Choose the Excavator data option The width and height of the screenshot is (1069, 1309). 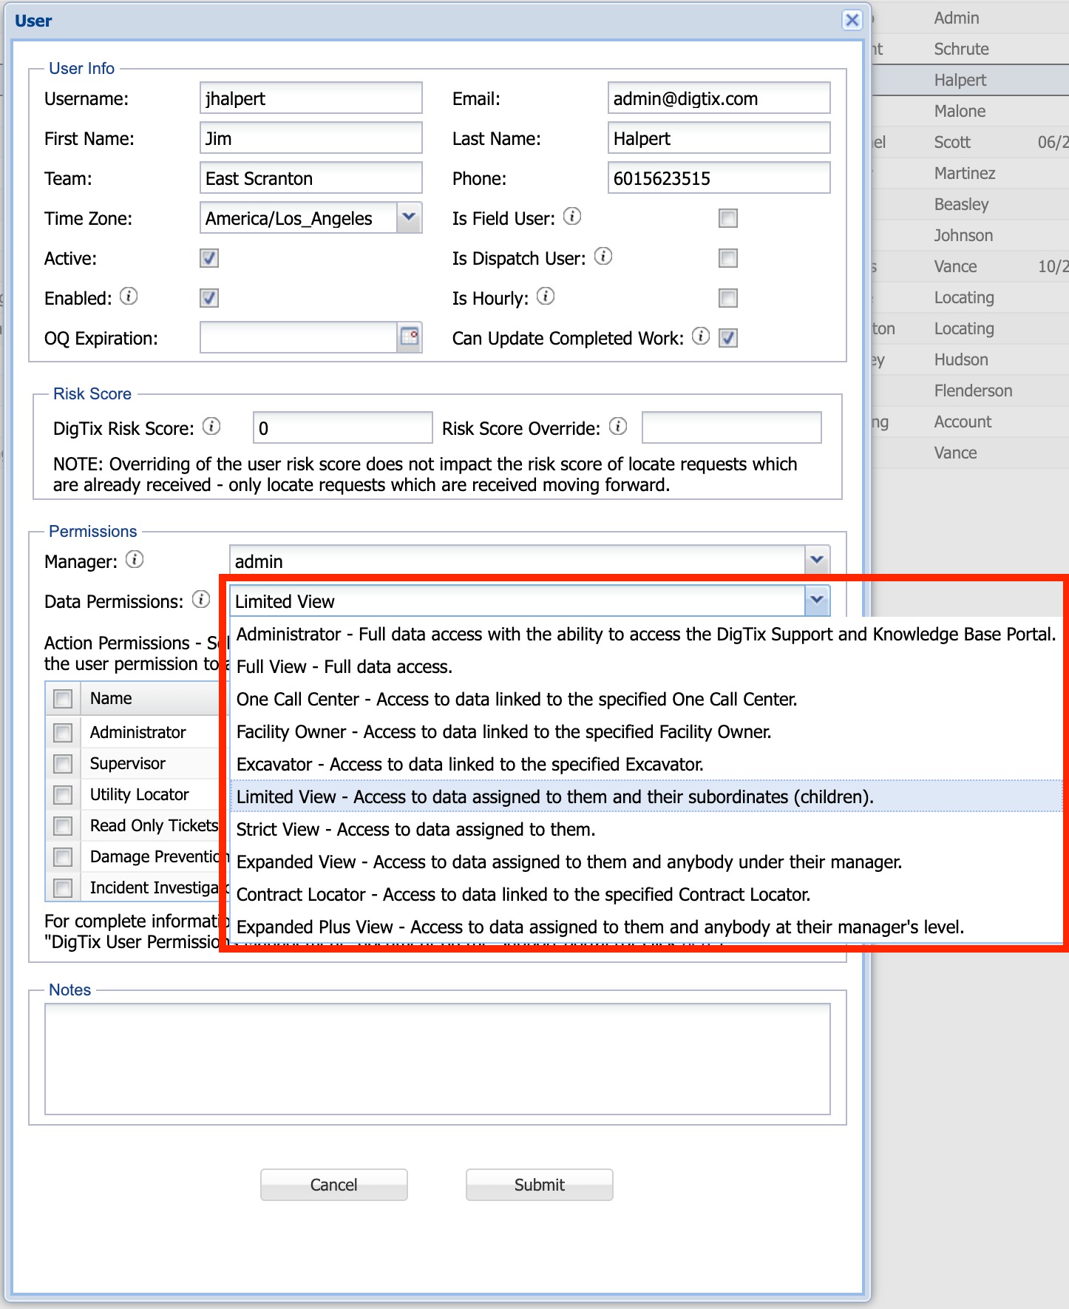click(646, 765)
